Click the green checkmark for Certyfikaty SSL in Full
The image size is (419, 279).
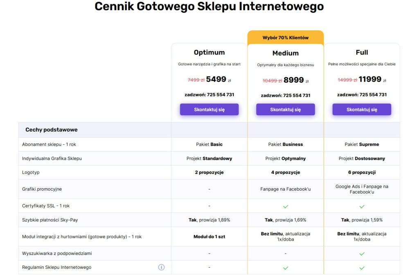point(362,206)
